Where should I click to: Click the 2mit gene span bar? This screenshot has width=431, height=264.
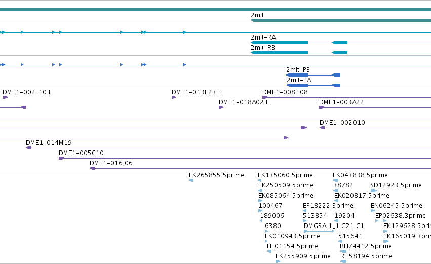341,20
